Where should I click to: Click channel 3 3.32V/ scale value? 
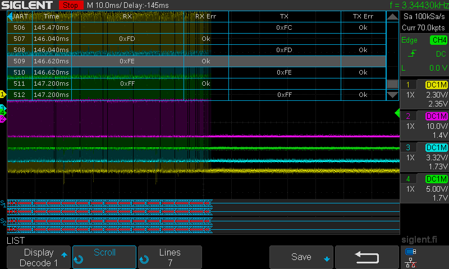pos(437,158)
